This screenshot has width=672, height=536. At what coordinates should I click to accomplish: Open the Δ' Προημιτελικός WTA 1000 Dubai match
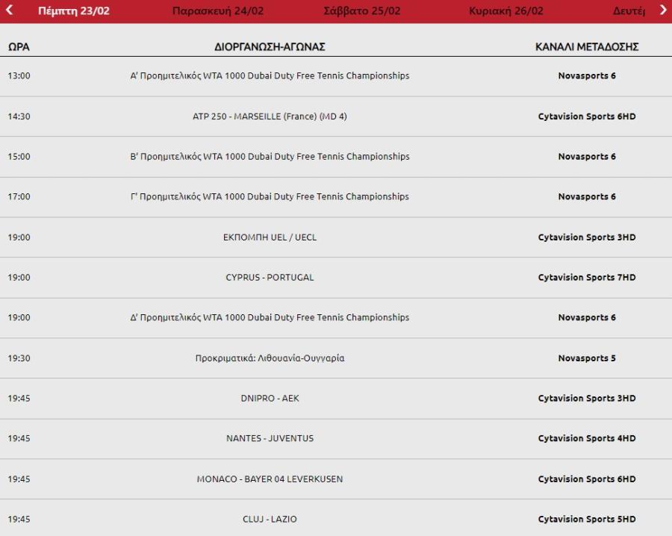270,317
